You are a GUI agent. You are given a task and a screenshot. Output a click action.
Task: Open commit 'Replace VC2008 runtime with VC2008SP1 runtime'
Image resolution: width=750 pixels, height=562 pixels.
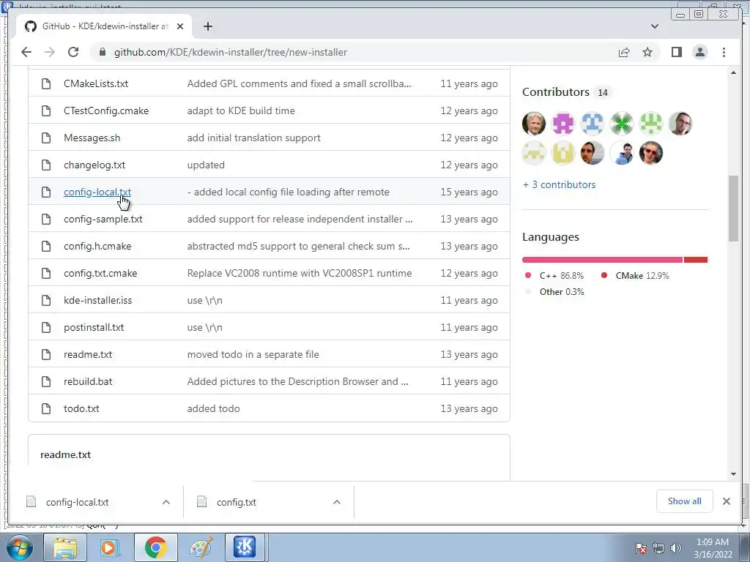pos(299,274)
